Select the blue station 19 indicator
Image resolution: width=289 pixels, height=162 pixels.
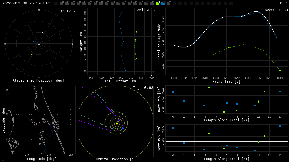coord(163,3)
